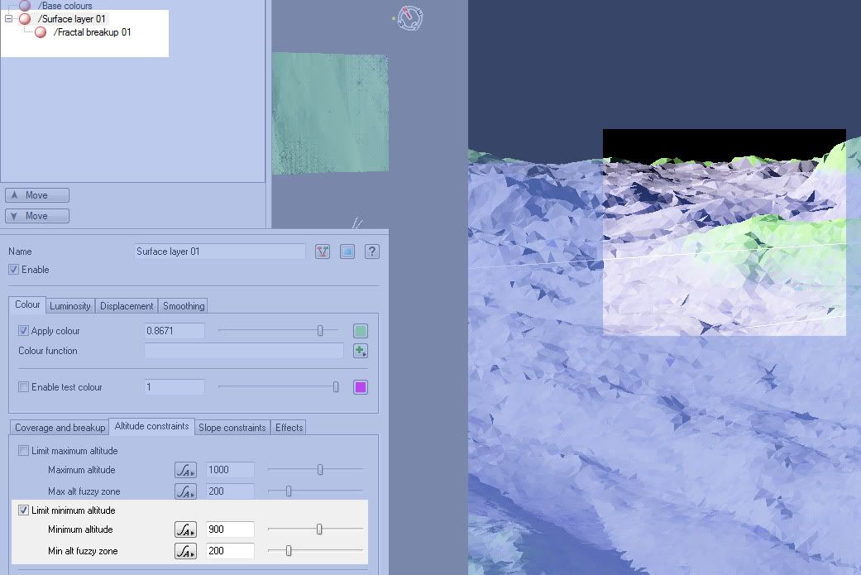This screenshot has width=861, height=575.
Task: Switch to the Displacement tab
Action: (x=127, y=306)
